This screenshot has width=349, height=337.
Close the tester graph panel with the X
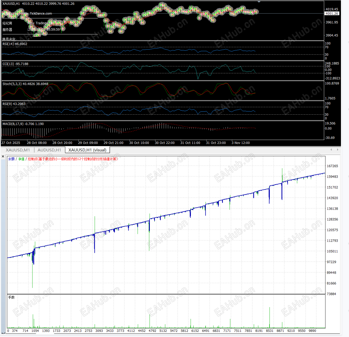(x=3, y=156)
